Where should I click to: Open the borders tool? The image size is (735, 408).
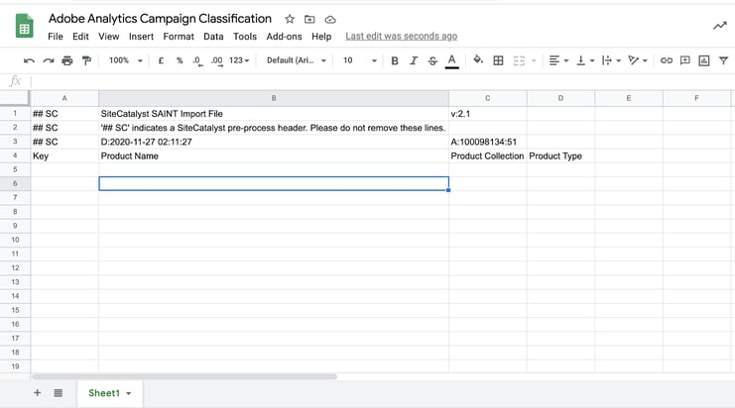(x=498, y=60)
